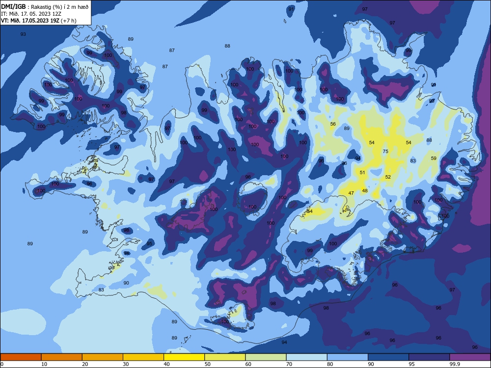The image size is (491, 368).
Task: Click the legend scale label 70
Action: 289,364
